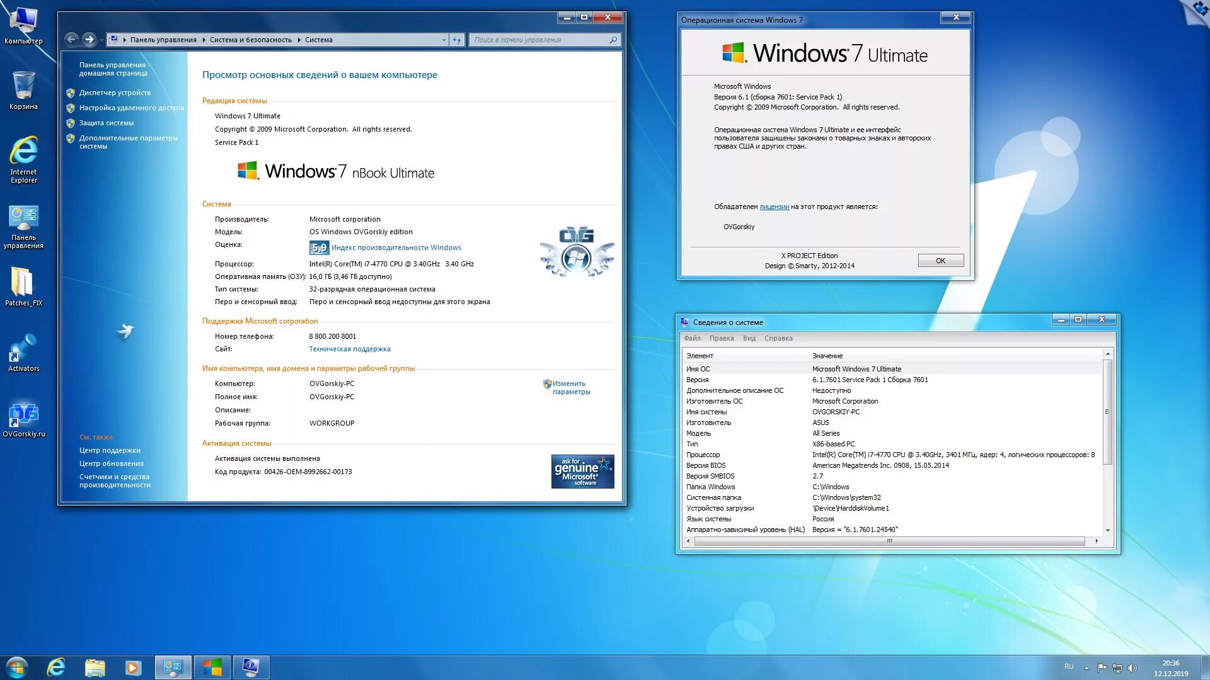
Task: Click the network tray icon
Action: click(x=1117, y=667)
